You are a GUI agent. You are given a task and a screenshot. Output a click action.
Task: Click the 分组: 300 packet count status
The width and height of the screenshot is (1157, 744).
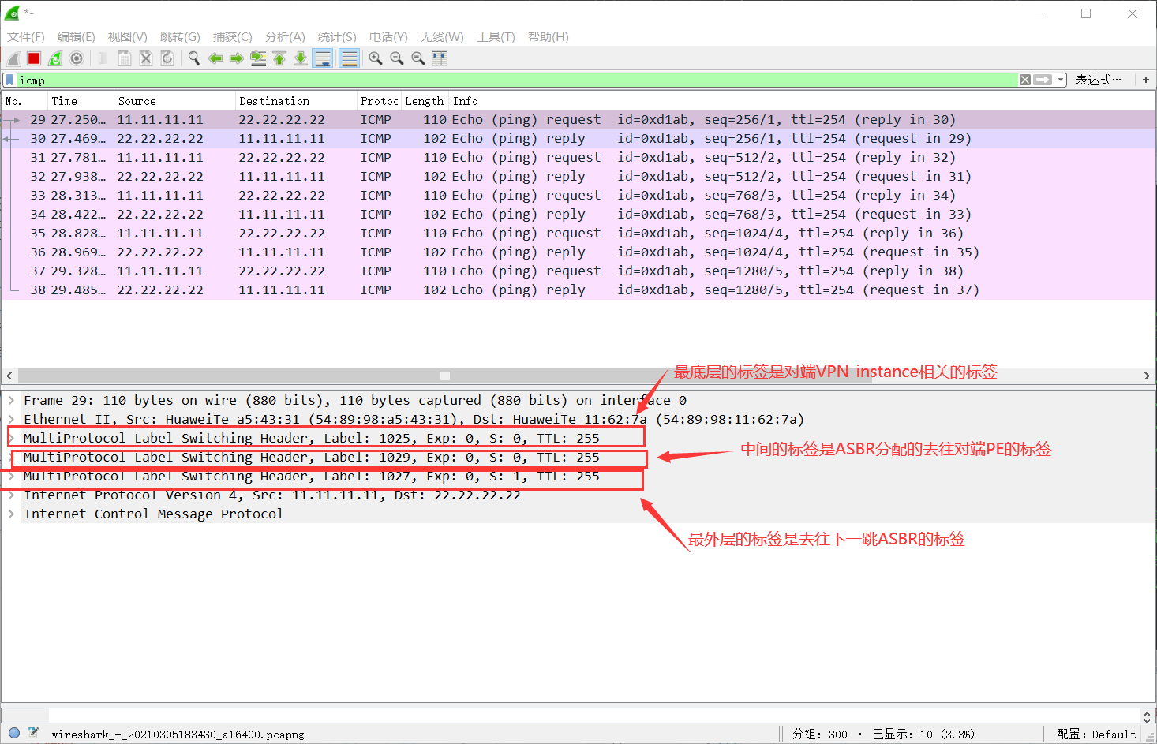[x=820, y=734]
